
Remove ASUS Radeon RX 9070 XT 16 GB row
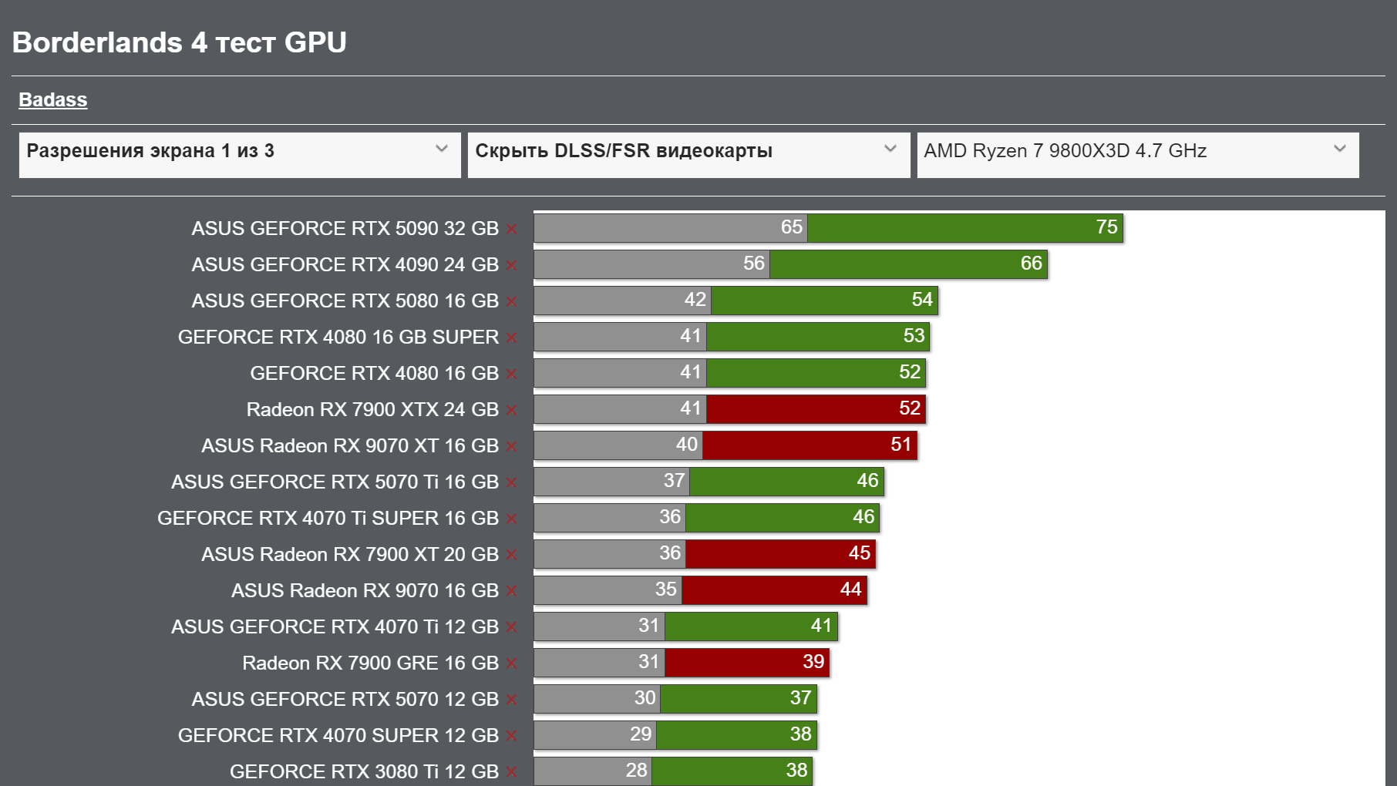[x=512, y=446]
